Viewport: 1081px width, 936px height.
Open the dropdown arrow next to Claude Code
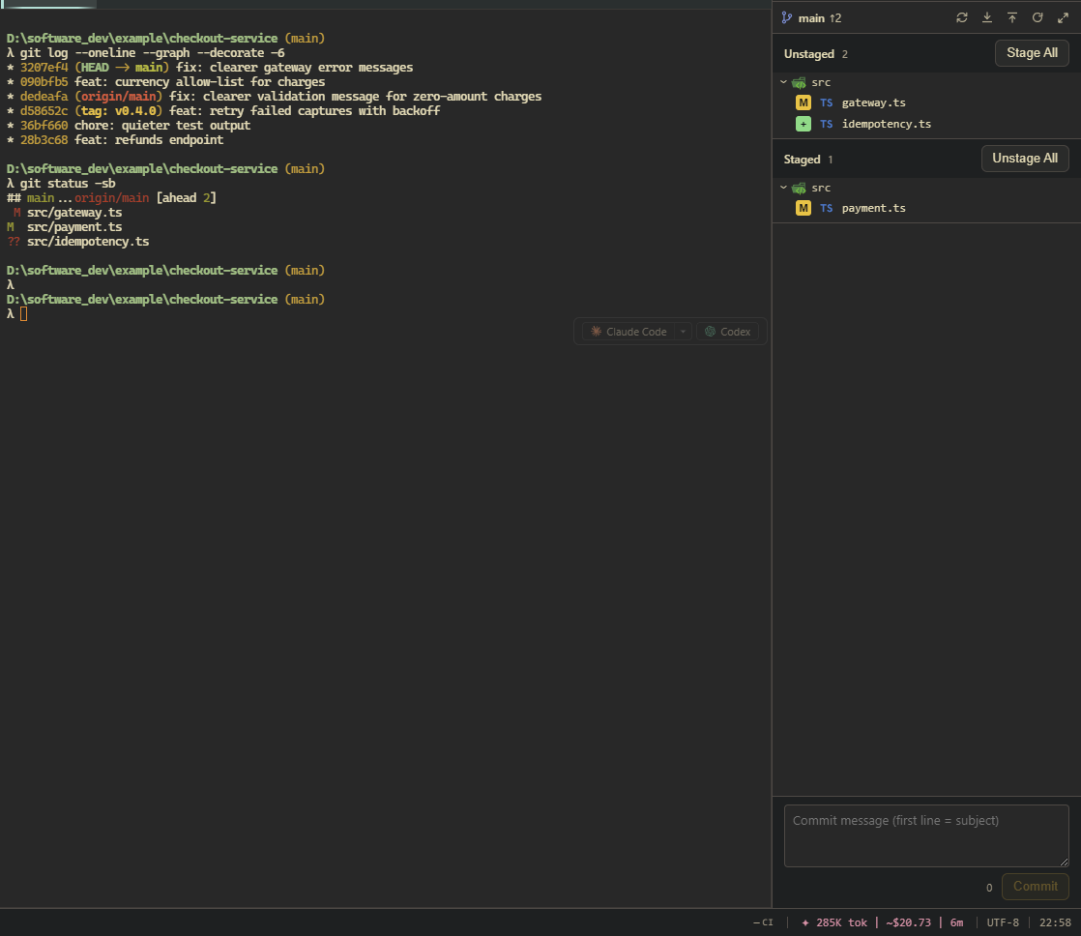point(683,332)
